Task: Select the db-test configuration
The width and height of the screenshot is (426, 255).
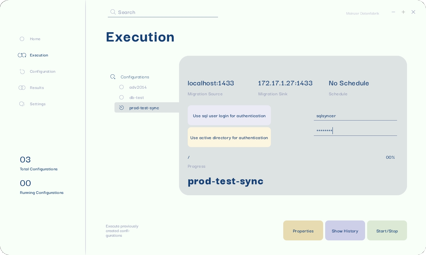Action: (137, 98)
